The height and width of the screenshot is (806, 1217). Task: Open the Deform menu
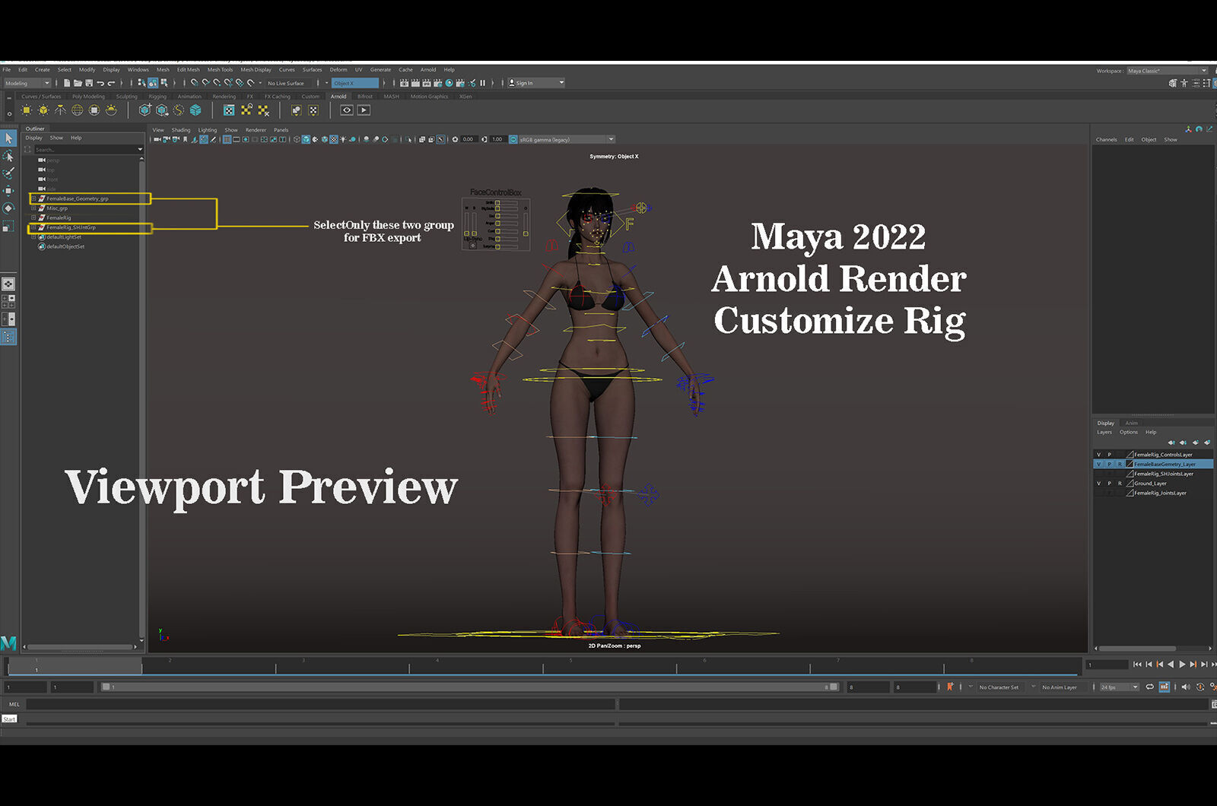[x=338, y=70]
